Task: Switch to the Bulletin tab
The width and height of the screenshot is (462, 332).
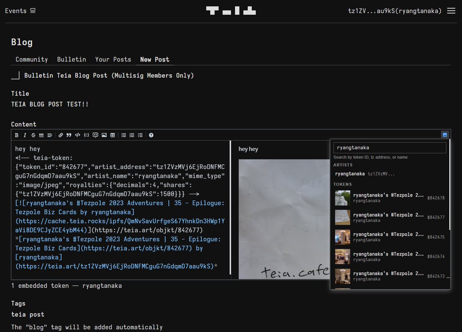Action: [72, 59]
